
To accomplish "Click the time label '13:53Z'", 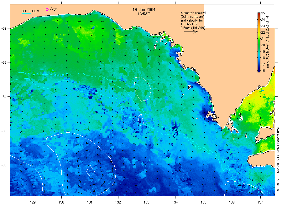I will 144,14.
